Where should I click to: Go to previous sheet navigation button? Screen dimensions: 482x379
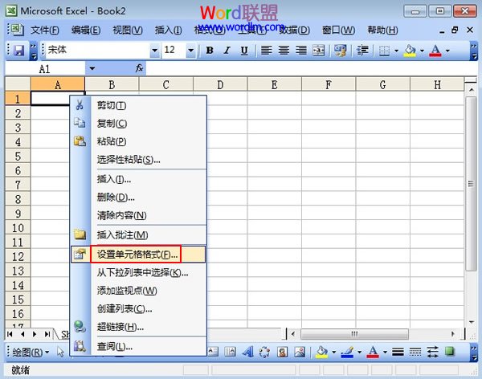tap(22, 334)
